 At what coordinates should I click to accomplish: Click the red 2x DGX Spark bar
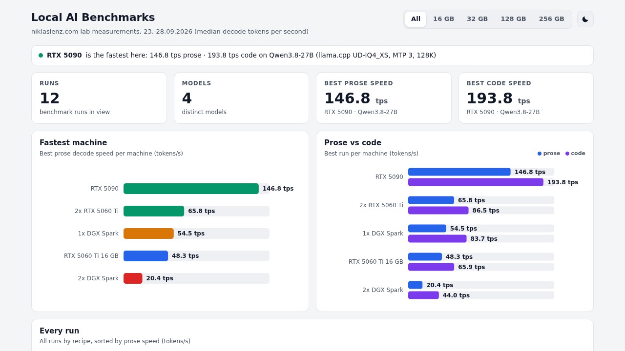[x=133, y=278]
